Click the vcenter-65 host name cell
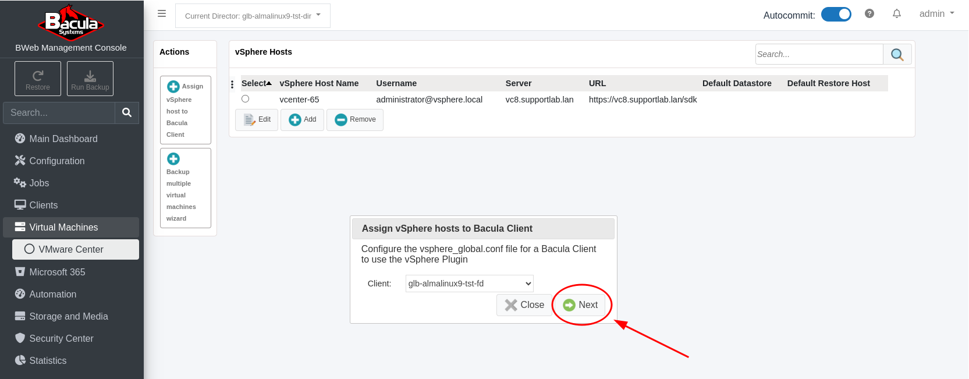969x379 pixels. coord(299,100)
